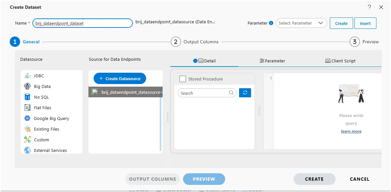Click the step 2 Output Columns circle
Screen dimensions: 391x192
click(x=176, y=42)
